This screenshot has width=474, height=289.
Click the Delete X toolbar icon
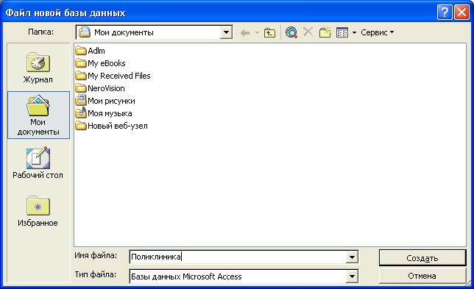click(308, 32)
